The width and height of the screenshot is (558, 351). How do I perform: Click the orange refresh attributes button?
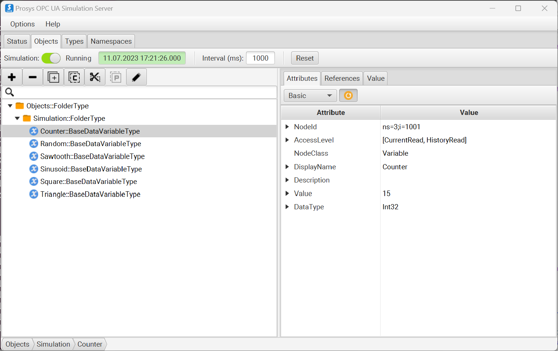click(x=348, y=95)
